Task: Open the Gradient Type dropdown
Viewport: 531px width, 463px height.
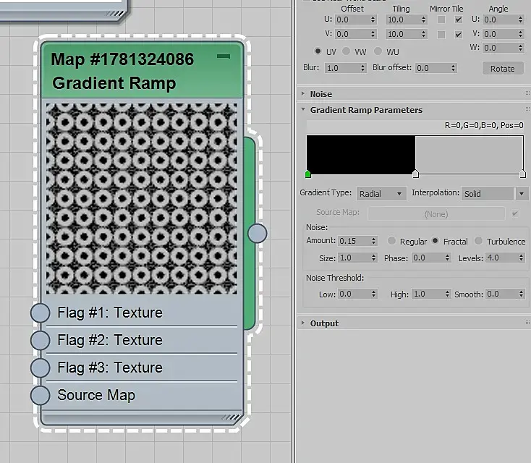Action: (x=381, y=194)
